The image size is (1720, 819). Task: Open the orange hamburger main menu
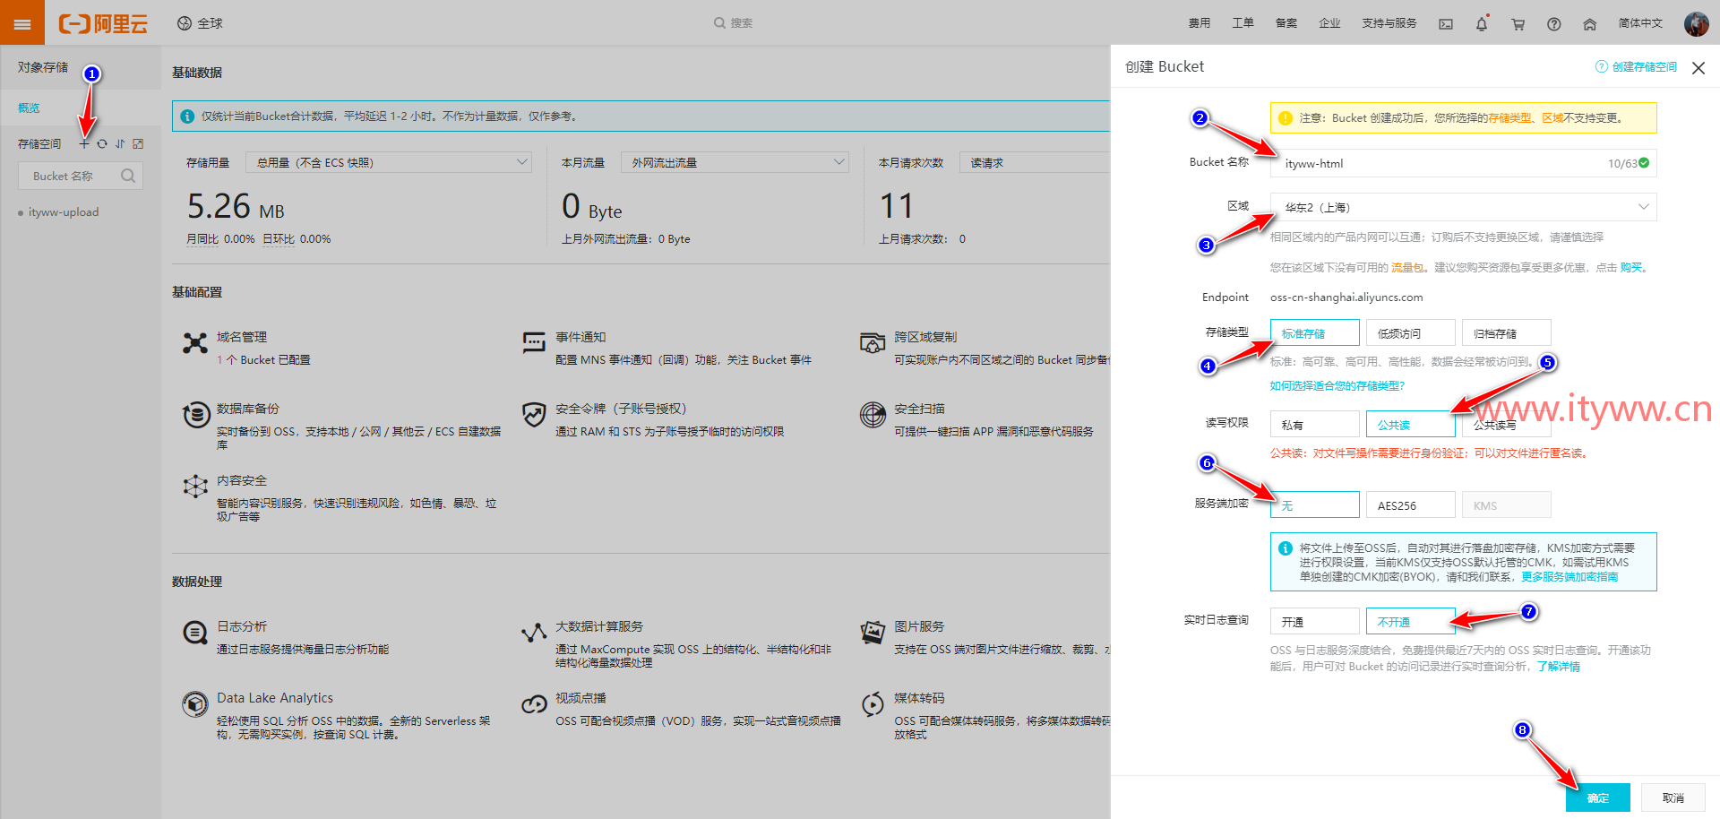[22, 23]
